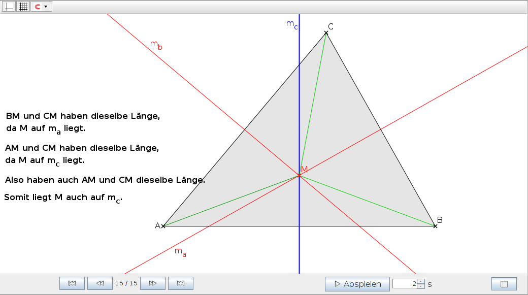Open the dropdown next to the c icon
The height and width of the screenshot is (295, 528).
click(x=47, y=7)
